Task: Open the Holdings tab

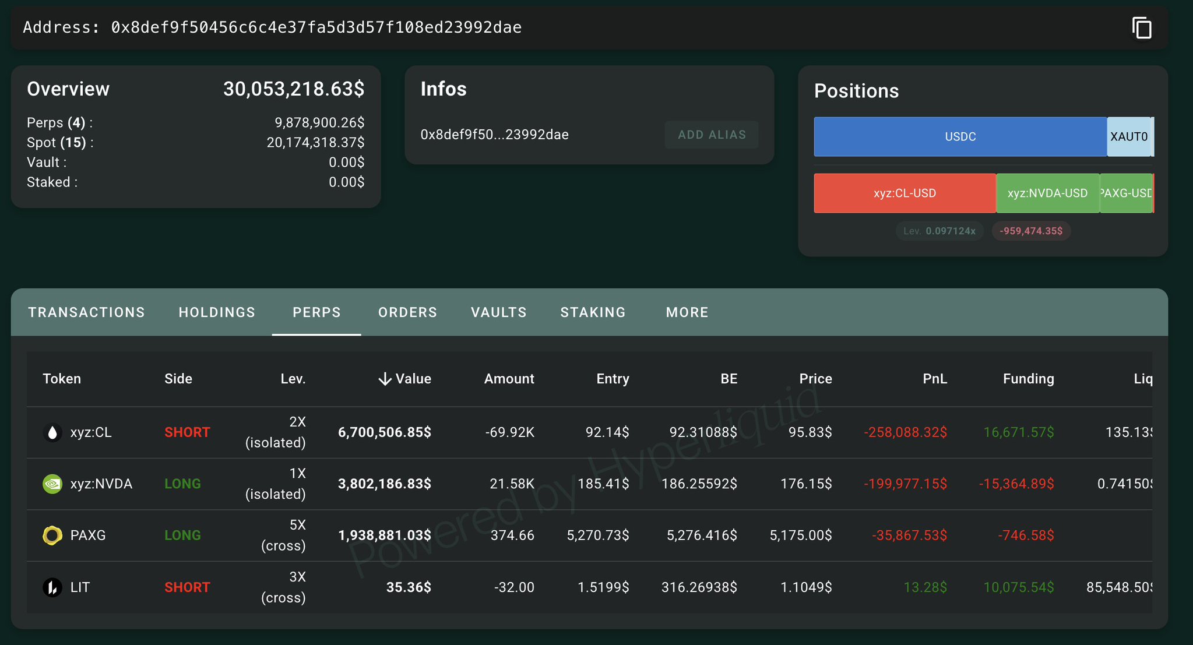Action: coord(217,312)
